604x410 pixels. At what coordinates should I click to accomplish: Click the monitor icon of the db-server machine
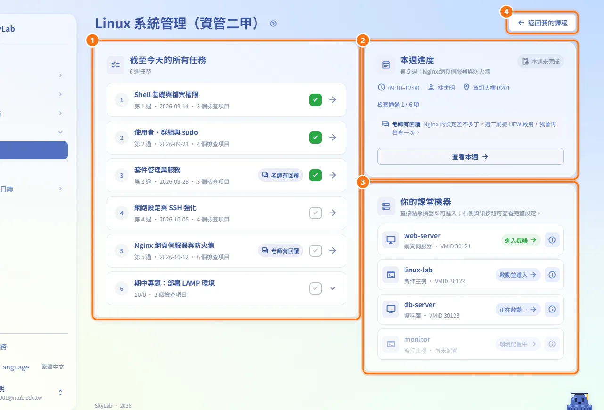(x=391, y=310)
